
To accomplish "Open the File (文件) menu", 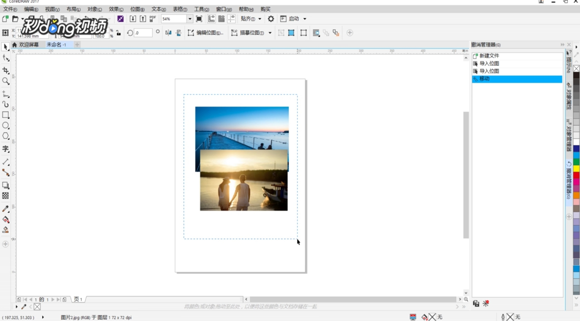I will (10, 9).
